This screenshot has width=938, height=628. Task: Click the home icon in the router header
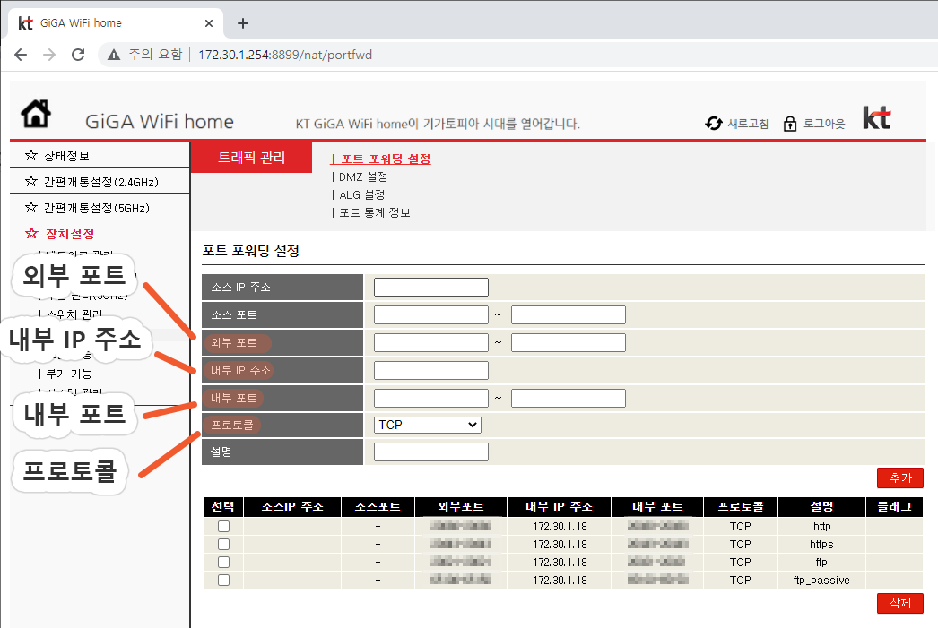36,113
